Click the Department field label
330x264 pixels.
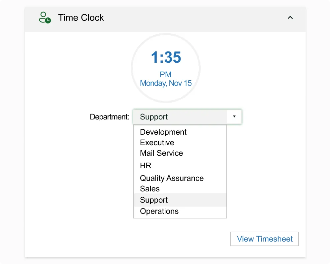coord(109,117)
